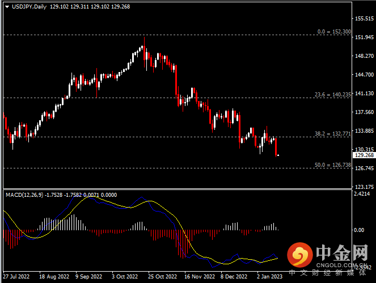Click the 9 Sep 2022 date marker

point(88,276)
